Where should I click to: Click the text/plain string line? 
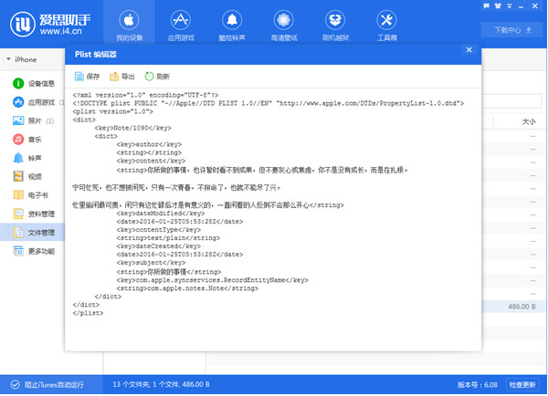(168, 238)
